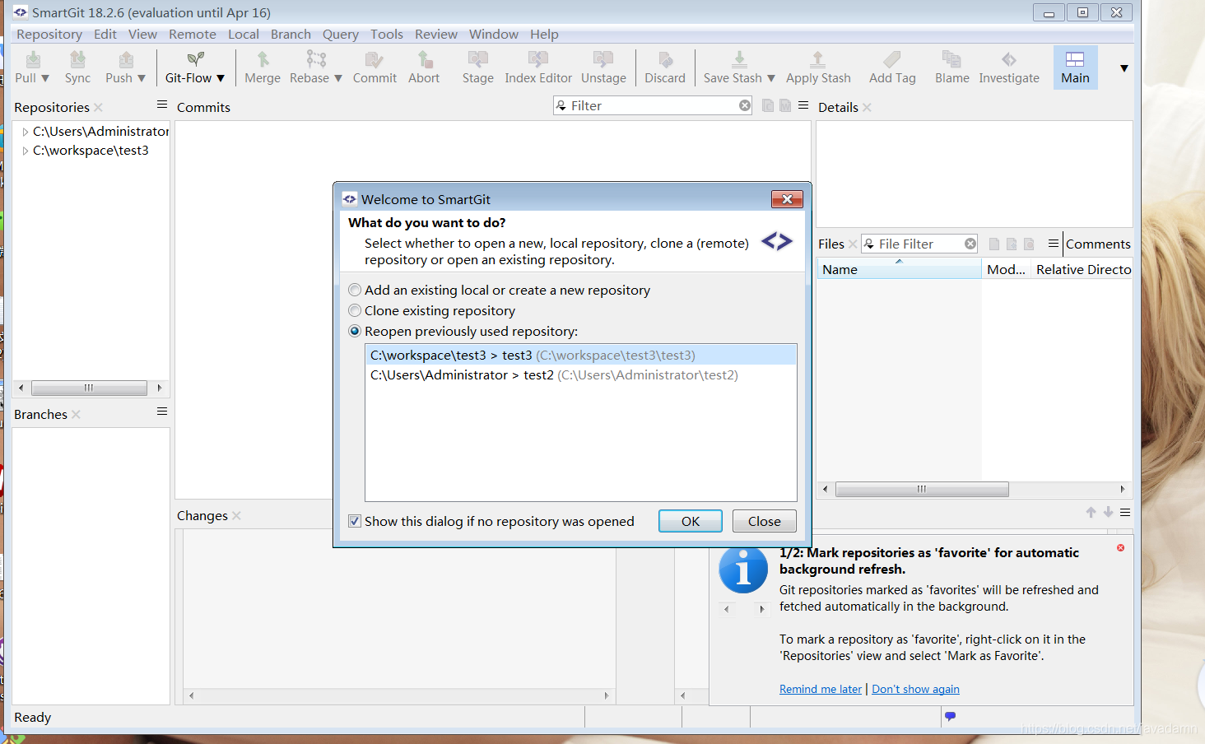The width and height of the screenshot is (1205, 744).
Task: Dismiss the favorite tip notification
Action: click(x=1120, y=548)
